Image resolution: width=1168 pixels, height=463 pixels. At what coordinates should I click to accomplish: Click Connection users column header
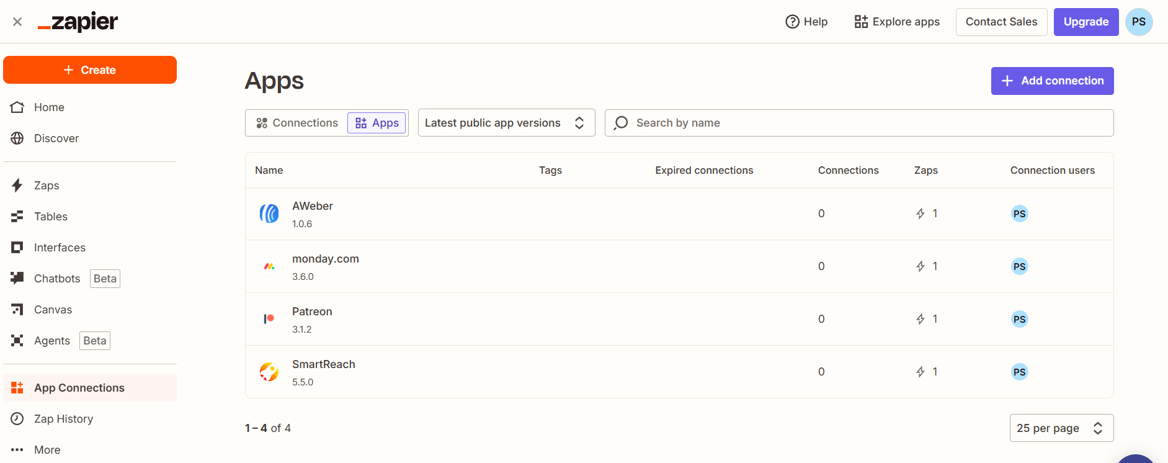[x=1052, y=170]
